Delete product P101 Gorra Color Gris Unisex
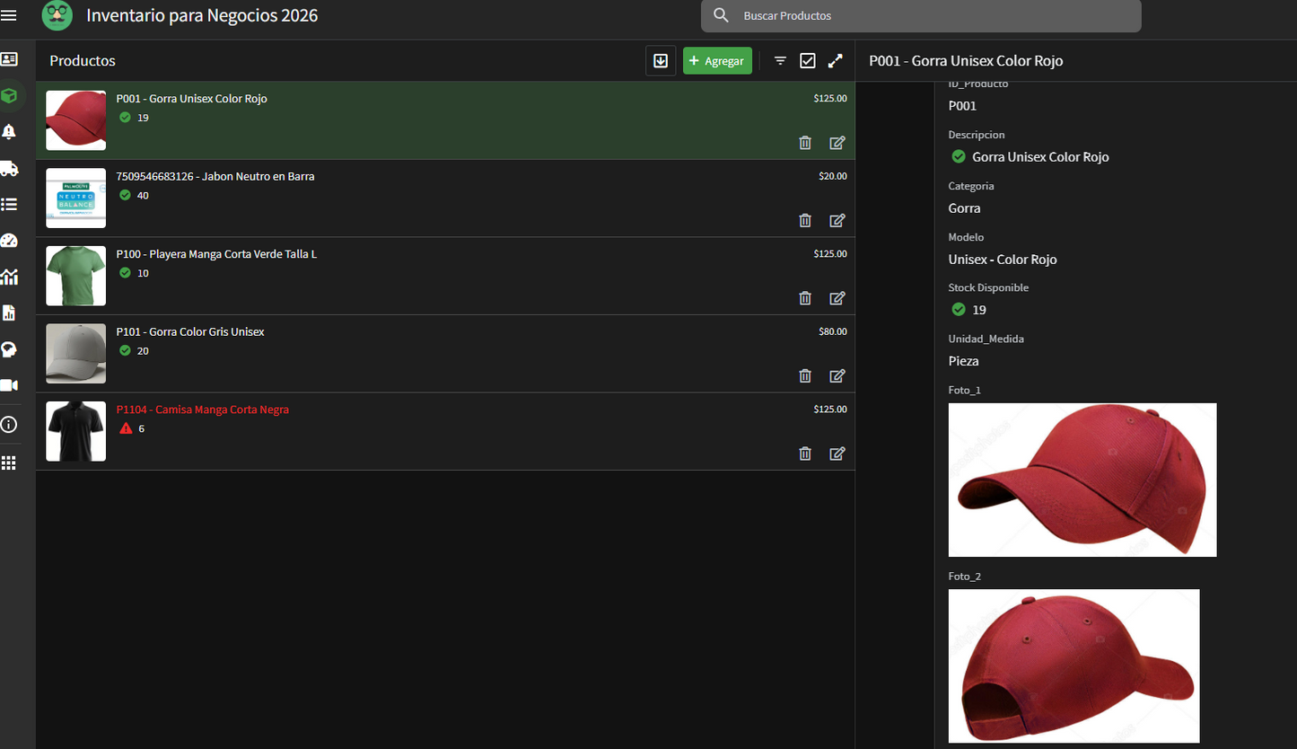The width and height of the screenshot is (1297, 749). [805, 375]
